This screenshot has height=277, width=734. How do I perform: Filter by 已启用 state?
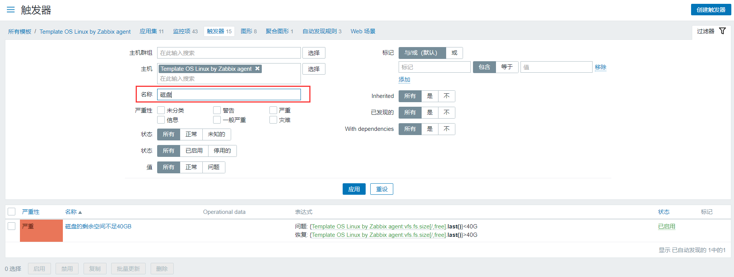pos(194,151)
